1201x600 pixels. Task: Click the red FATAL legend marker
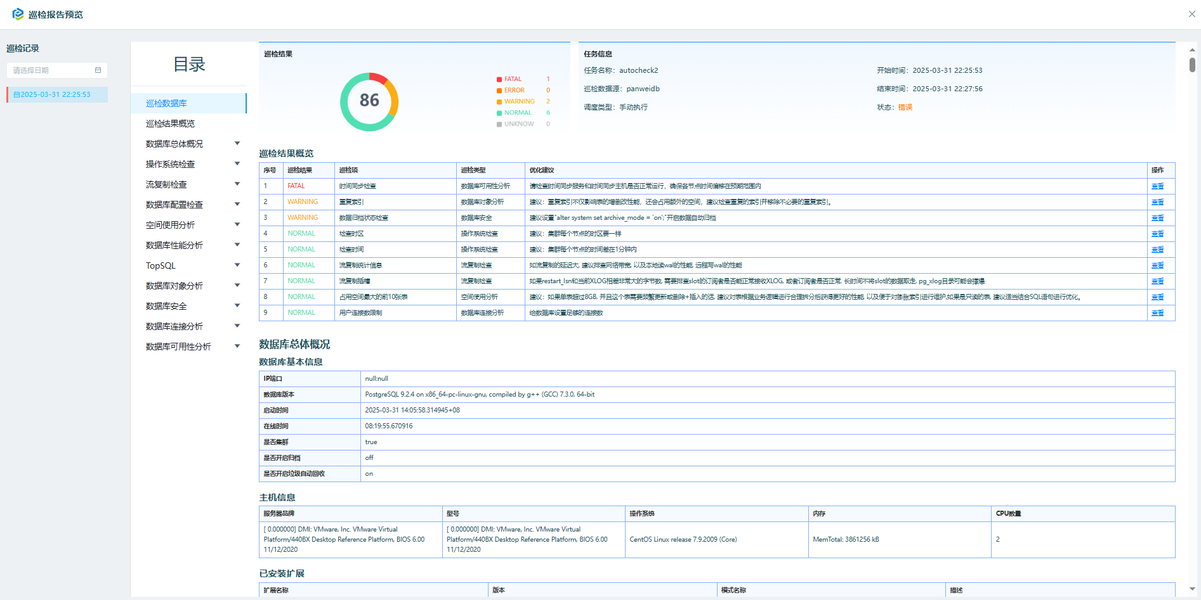tap(499, 80)
